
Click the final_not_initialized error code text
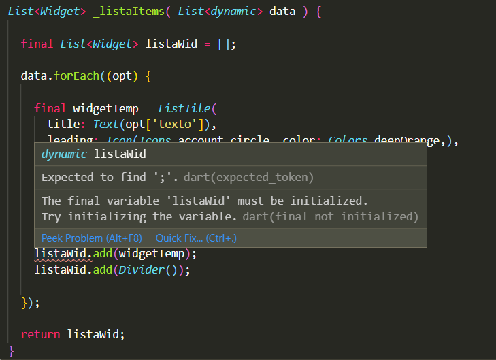click(x=330, y=216)
